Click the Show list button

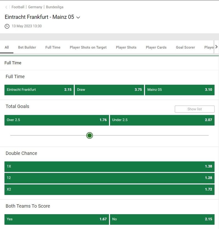click(x=195, y=109)
